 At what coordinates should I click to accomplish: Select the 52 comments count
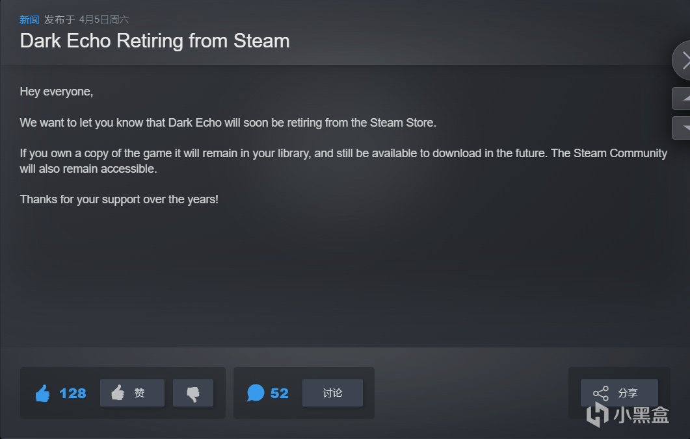pos(280,393)
